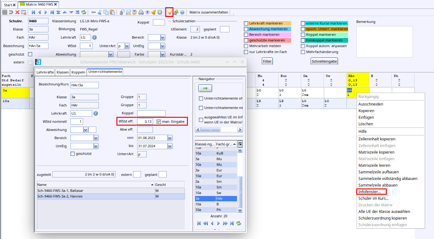Viewport: 434px width, 239px height.
Task: Select Zelleninhalt kopieren menu entry
Action: coord(377,139)
